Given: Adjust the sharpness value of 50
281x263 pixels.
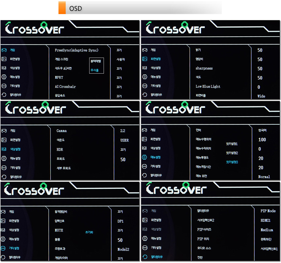Looking at the screenshot, I should (x=260, y=69).
